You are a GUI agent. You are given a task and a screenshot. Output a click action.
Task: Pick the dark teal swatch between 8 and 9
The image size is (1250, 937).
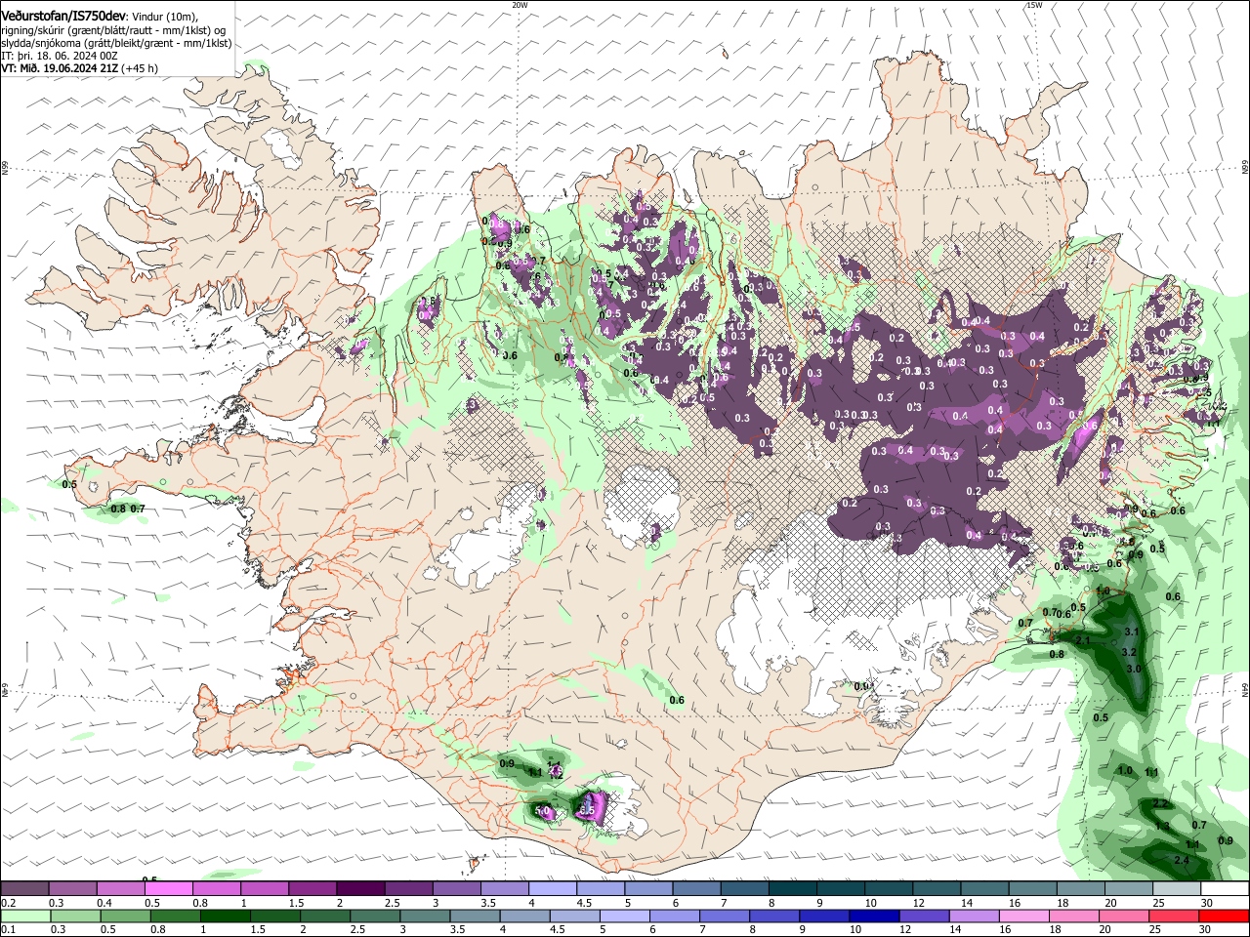[x=793, y=889]
